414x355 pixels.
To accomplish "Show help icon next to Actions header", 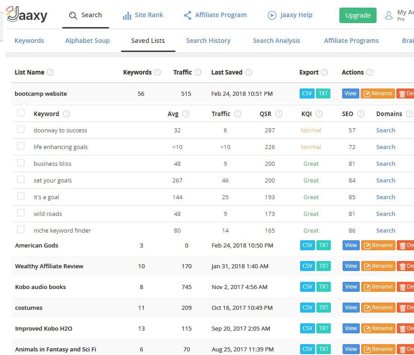I will pos(370,72).
